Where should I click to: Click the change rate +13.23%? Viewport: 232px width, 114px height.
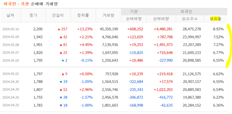point(85,29)
